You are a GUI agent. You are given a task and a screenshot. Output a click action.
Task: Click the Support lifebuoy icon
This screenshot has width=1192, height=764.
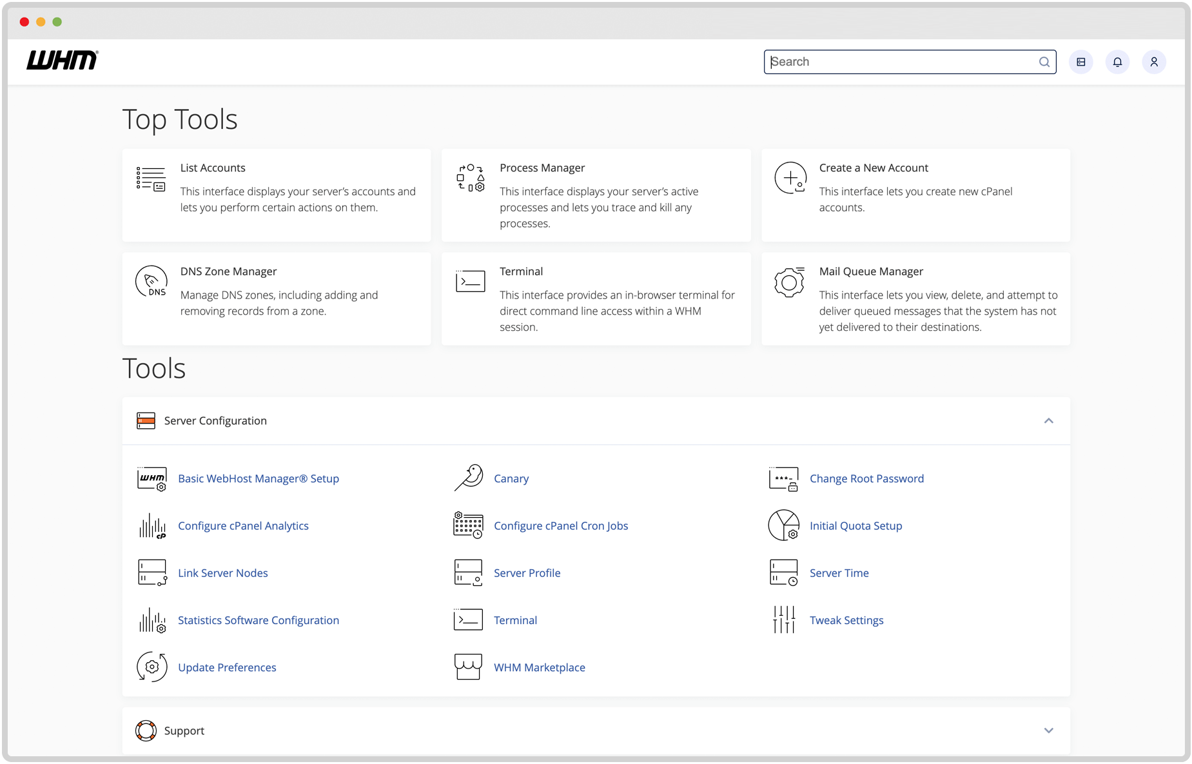pos(146,730)
